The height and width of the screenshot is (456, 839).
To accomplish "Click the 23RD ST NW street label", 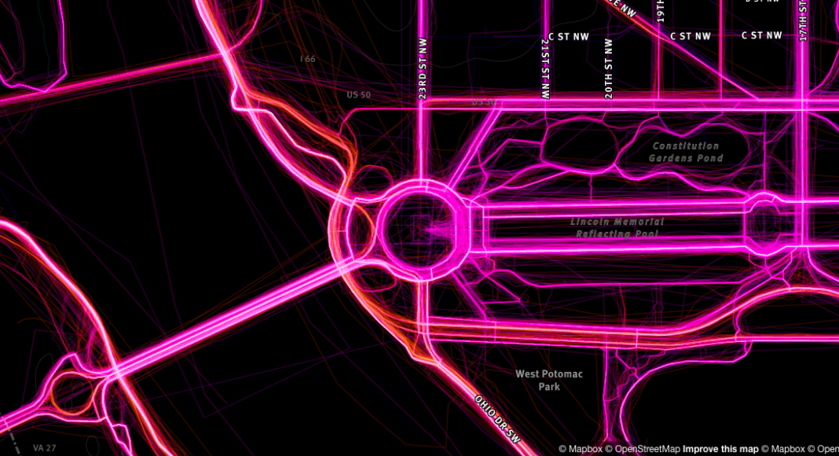I will point(423,68).
